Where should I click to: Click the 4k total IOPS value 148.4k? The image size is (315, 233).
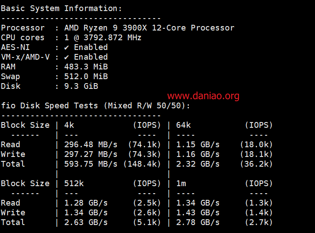click(x=142, y=164)
